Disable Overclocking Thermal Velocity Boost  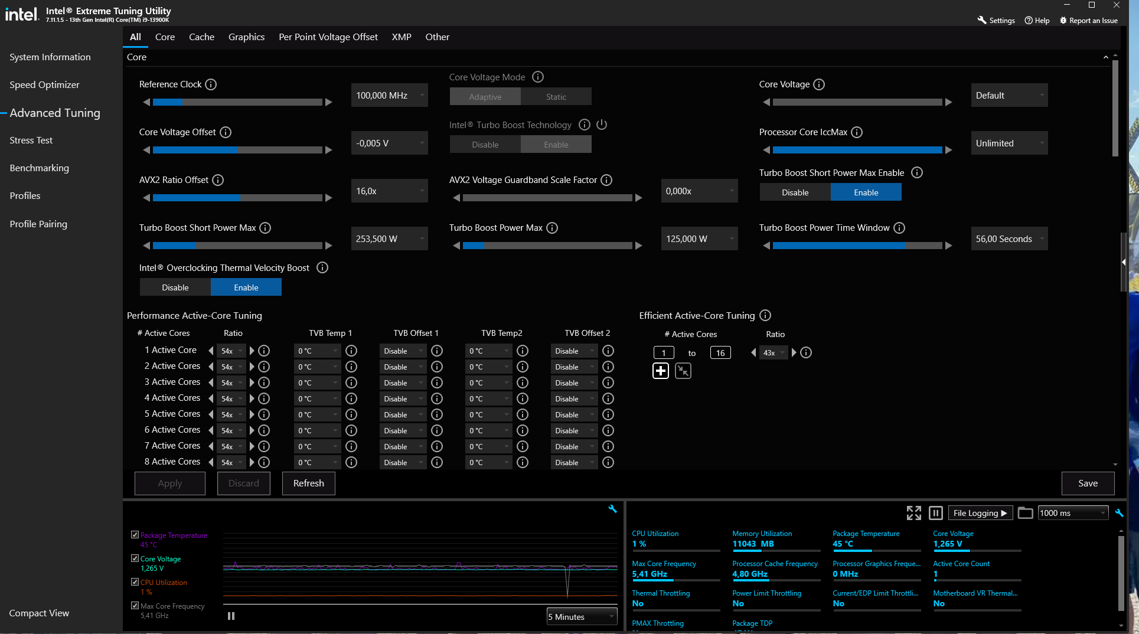click(x=175, y=287)
